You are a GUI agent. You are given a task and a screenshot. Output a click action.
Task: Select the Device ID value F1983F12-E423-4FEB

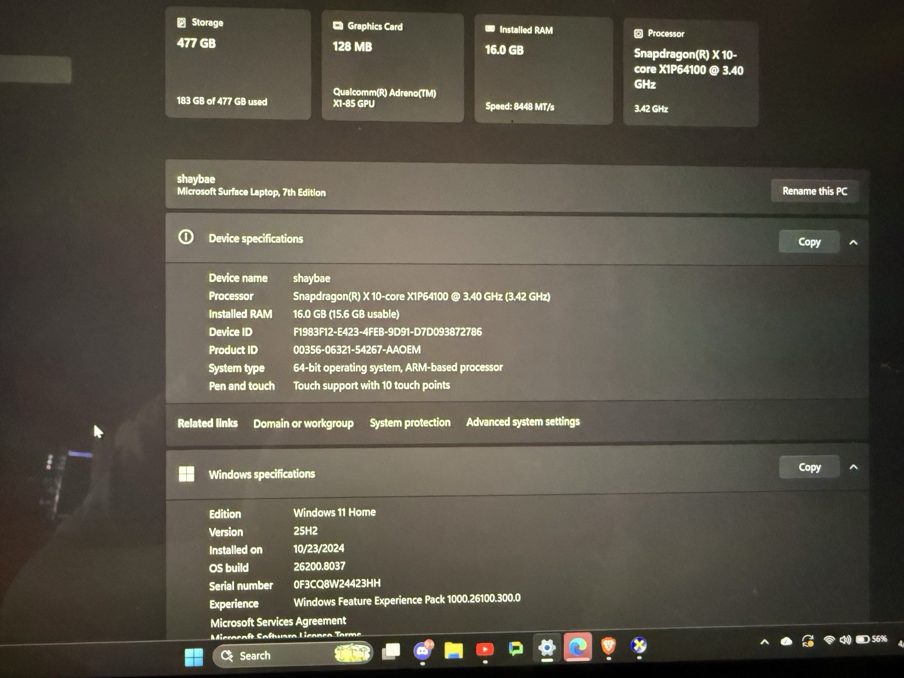coord(388,332)
